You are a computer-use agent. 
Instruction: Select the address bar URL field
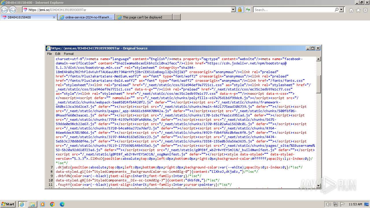pyautogui.click(x=129, y=10)
